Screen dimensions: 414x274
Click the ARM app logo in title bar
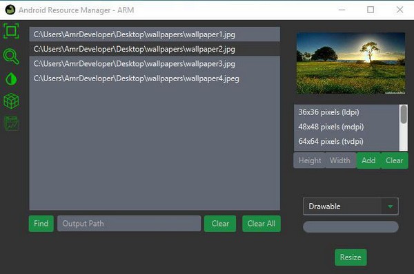click(x=10, y=10)
